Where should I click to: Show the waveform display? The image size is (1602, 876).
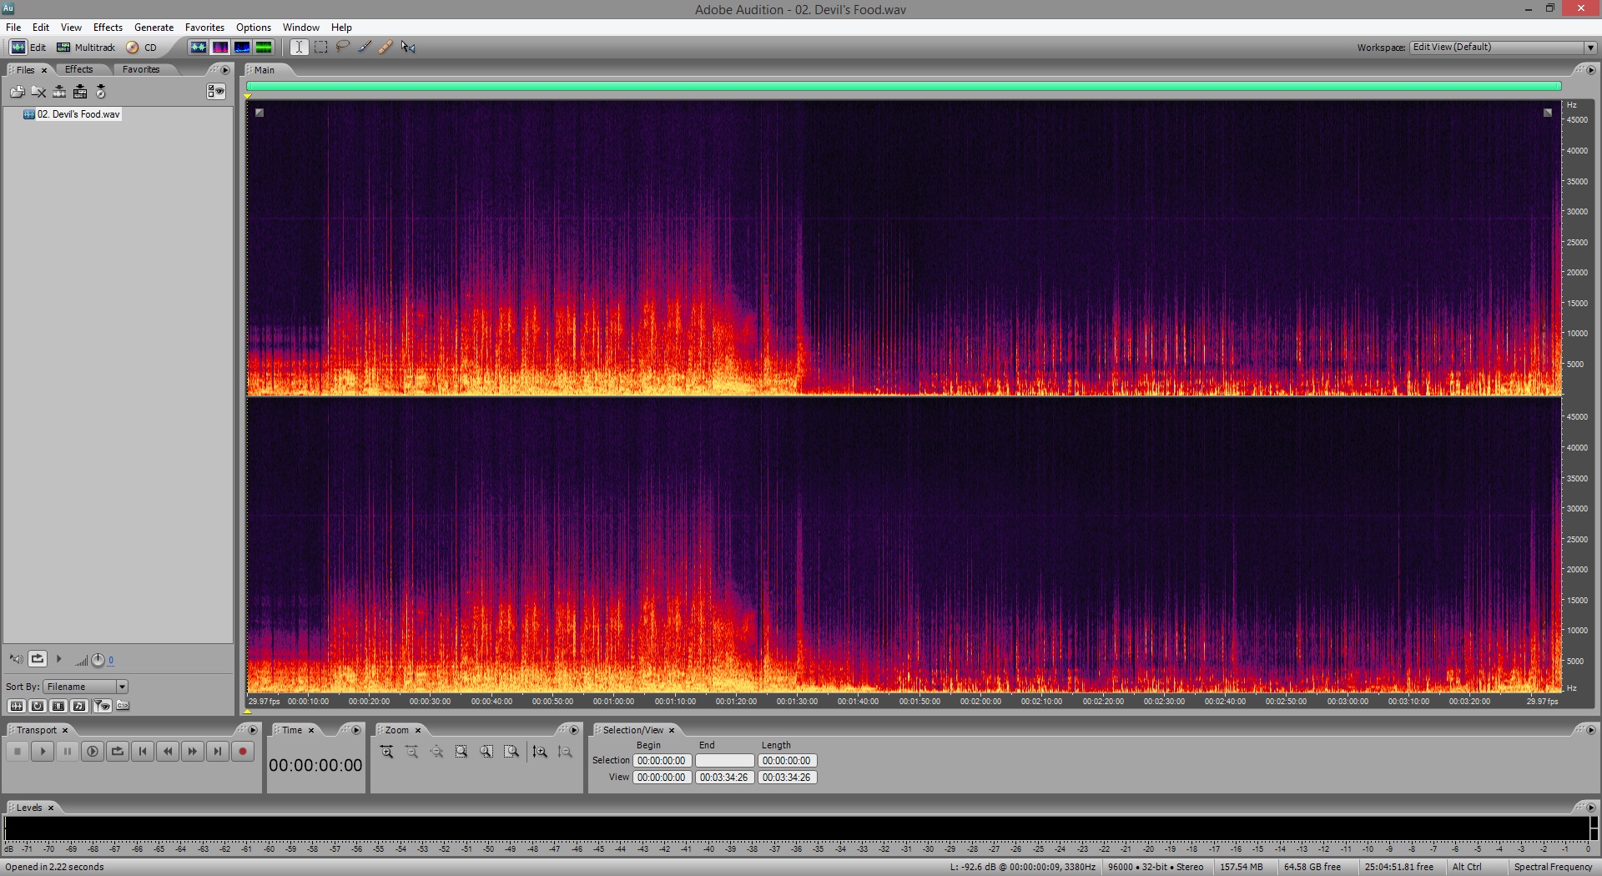pos(198,48)
